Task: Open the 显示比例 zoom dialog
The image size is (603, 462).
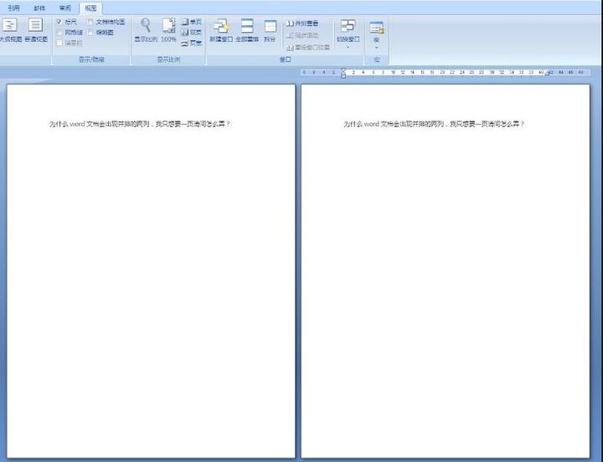Action: 146,30
